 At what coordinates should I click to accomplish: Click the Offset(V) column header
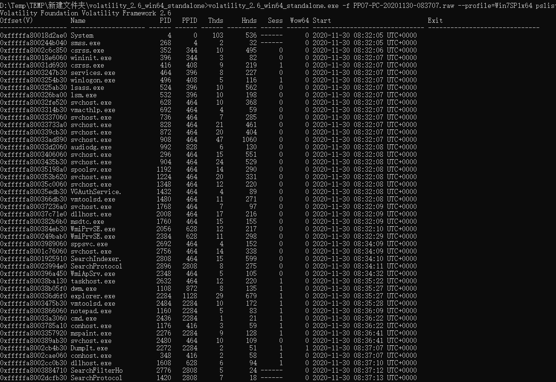click(x=17, y=20)
